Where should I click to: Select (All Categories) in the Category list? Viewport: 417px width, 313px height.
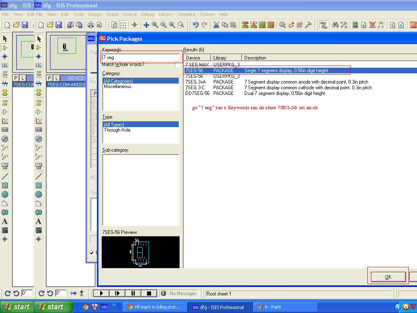140,81
